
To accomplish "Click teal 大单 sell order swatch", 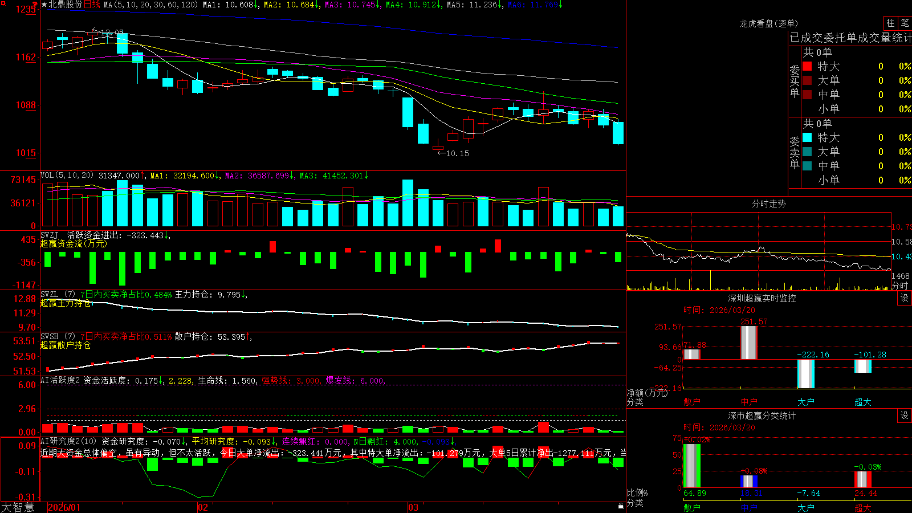I will coord(807,152).
